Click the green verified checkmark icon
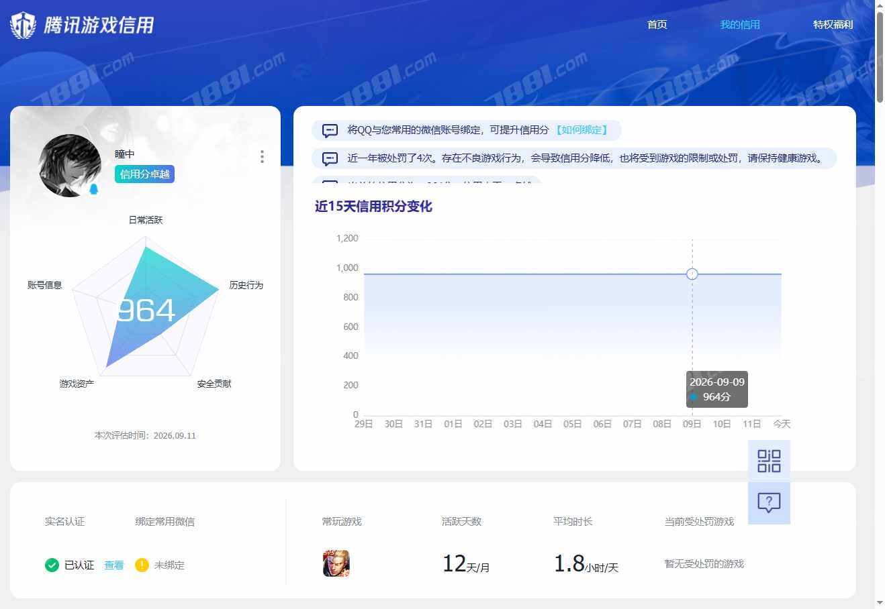 pyautogui.click(x=52, y=565)
